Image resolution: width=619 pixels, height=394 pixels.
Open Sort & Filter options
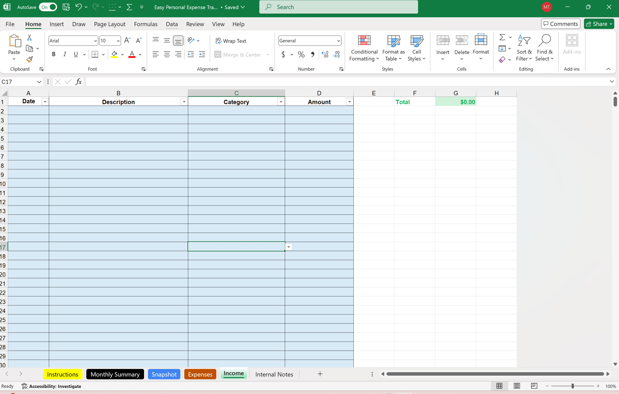[x=524, y=48]
